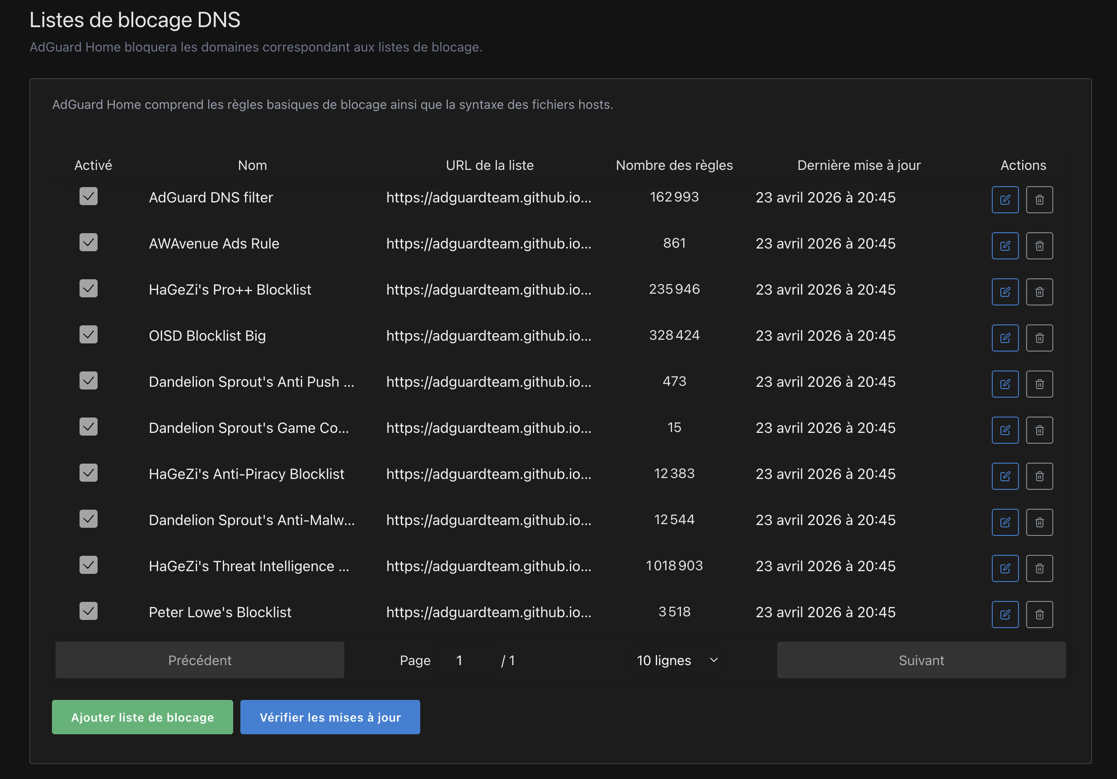
Task: Open the 10 lignes rows dropdown
Action: pyautogui.click(x=674, y=660)
